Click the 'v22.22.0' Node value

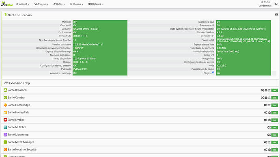click(222, 66)
